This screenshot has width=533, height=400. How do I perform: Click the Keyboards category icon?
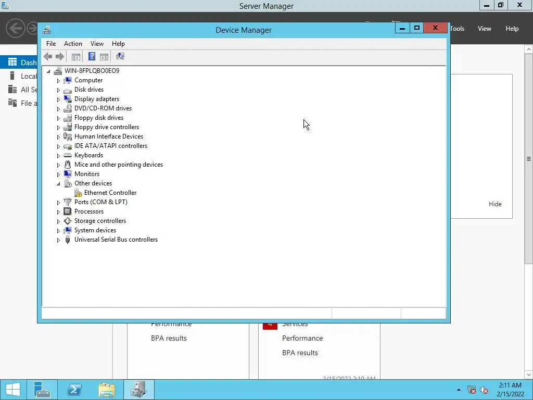click(x=68, y=155)
